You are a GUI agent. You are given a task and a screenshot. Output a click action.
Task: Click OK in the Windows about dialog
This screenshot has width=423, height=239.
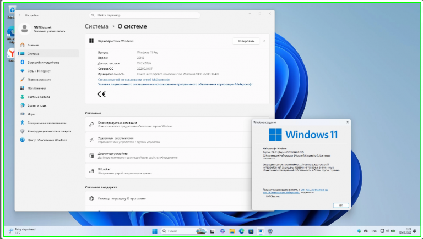(x=341, y=205)
